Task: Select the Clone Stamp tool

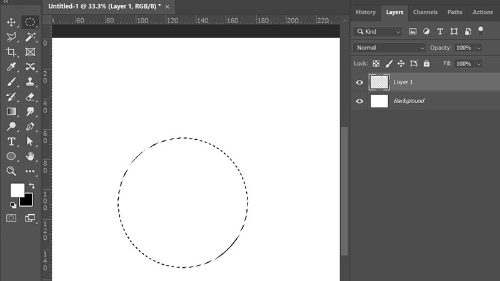Action: point(30,82)
